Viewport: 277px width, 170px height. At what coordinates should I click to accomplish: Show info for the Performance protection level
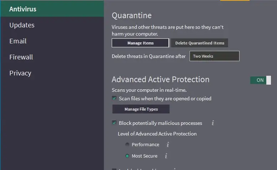tap(168, 144)
